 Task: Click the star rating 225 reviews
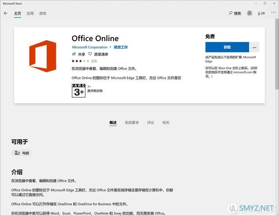point(84,61)
